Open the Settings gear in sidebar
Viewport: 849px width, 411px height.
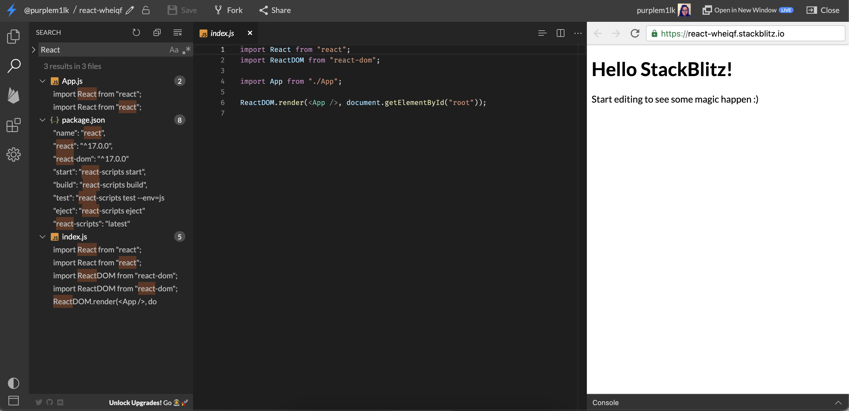(14, 154)
